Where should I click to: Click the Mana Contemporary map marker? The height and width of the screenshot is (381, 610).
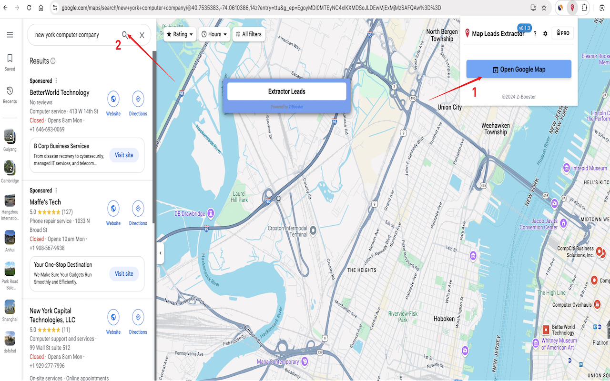click(x=305, y=361)
